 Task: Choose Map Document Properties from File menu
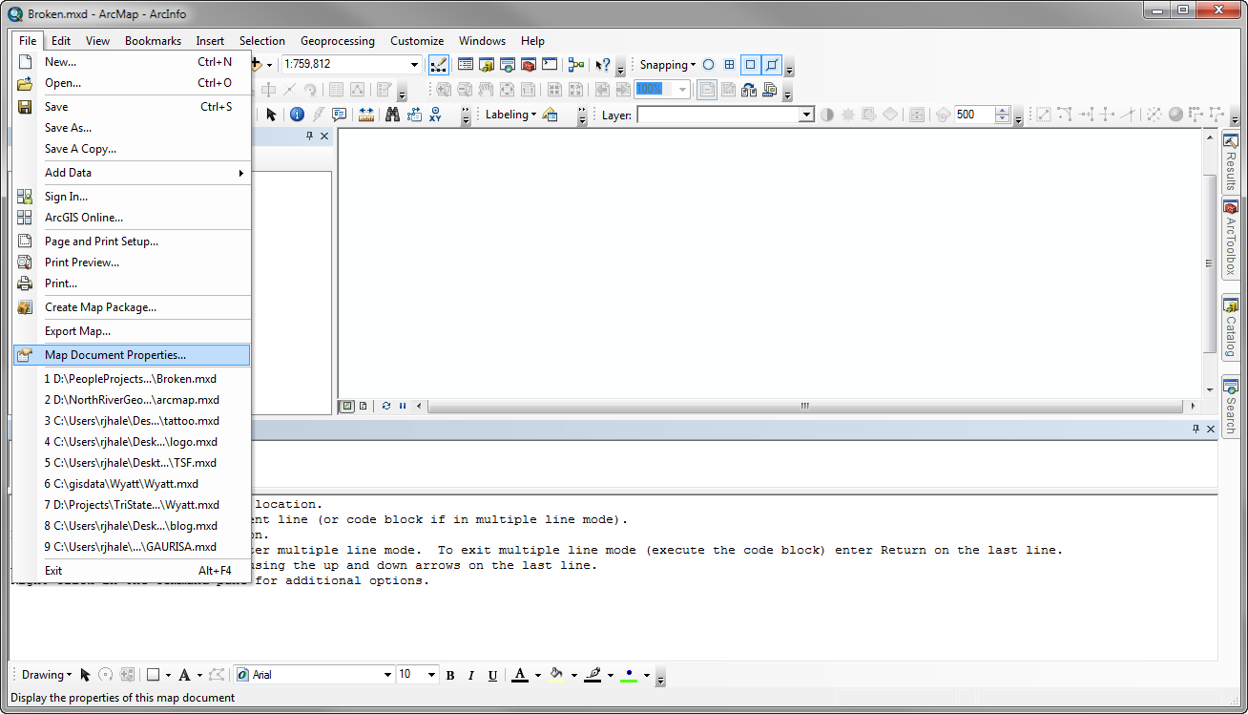(x=115, y=355)
